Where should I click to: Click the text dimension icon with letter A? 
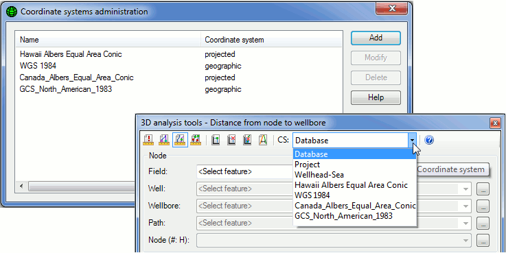tap(263, 140)
